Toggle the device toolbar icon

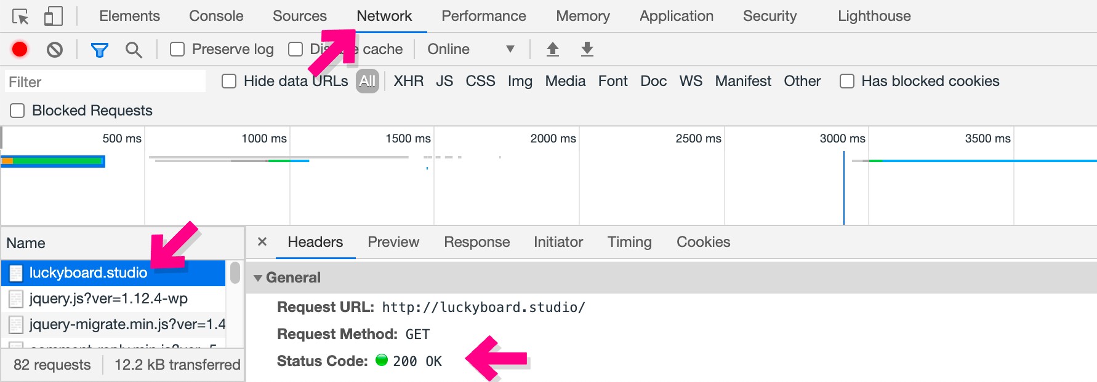click(x=53, y=17)
